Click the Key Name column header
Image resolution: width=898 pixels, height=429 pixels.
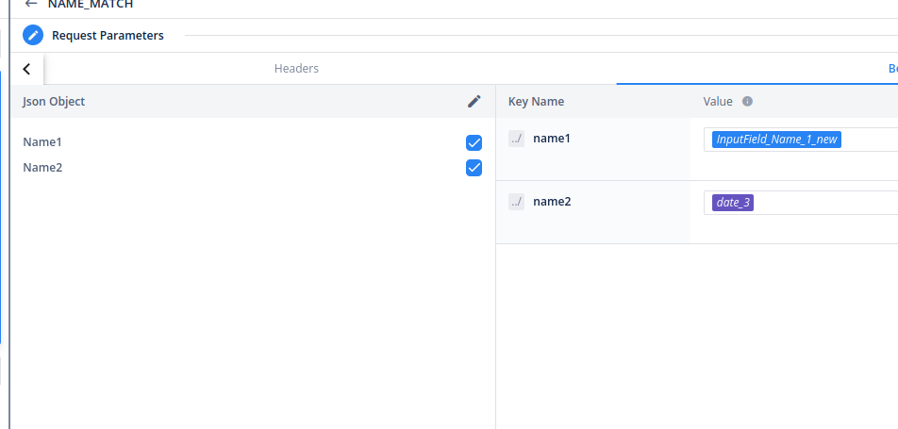click(536, 102)
